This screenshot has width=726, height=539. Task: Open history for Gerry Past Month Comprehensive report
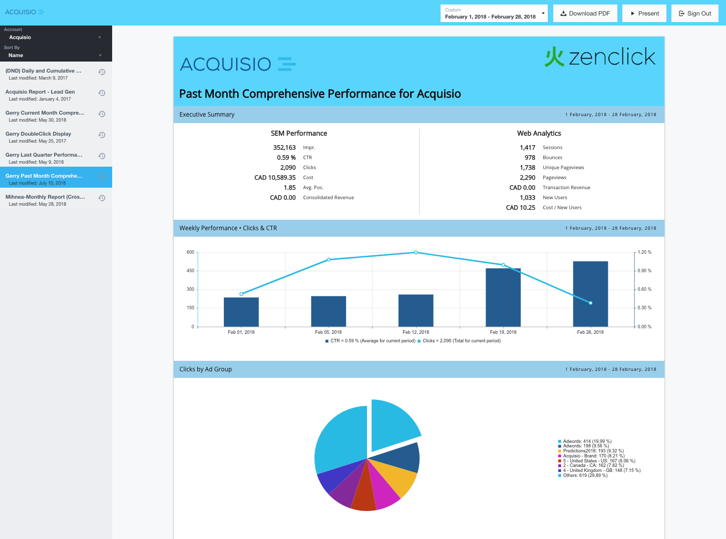(102, 177)
